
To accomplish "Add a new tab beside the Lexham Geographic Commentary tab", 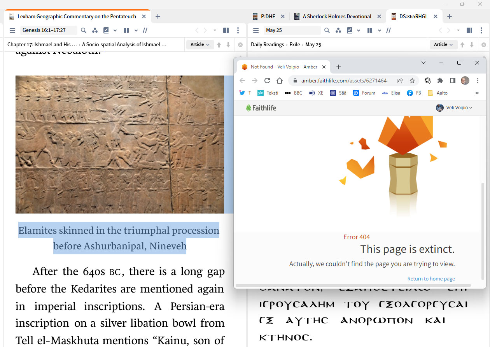I will pyautogui.click(x=158, y=16).
